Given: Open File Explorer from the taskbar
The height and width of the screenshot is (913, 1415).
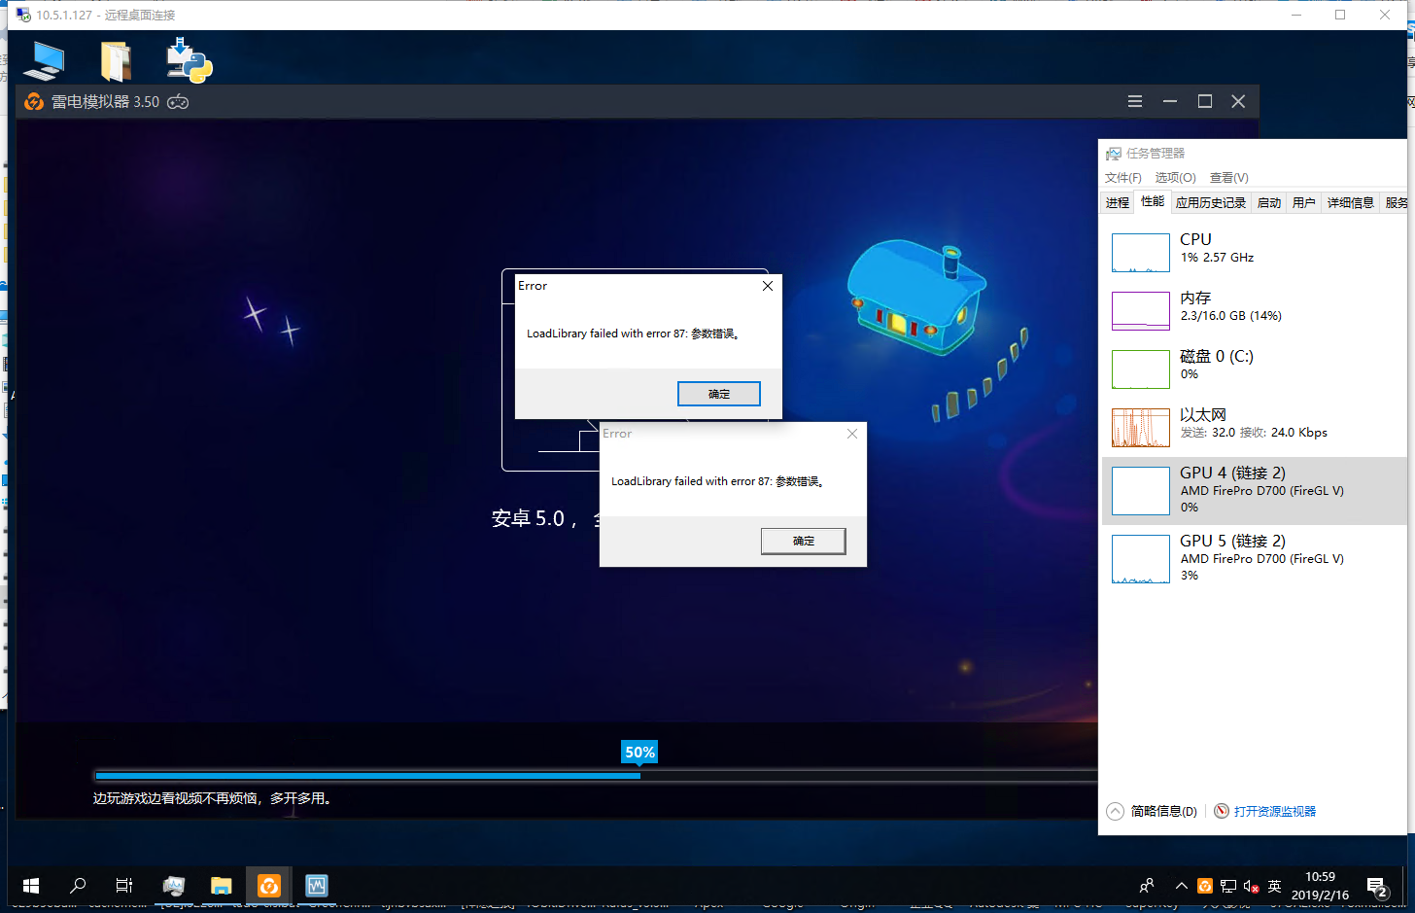Looking at the screenshot, I should click(x=222, y=886).
